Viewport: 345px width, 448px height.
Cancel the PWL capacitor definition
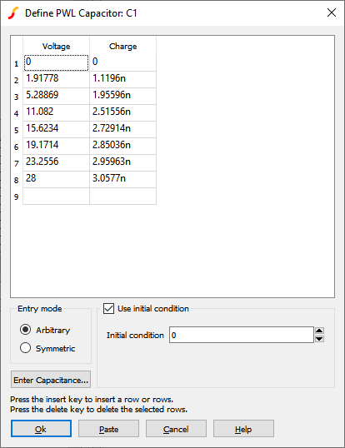pos(176,429)
